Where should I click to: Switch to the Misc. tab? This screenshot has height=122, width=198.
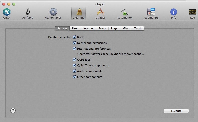pos(126,28)
